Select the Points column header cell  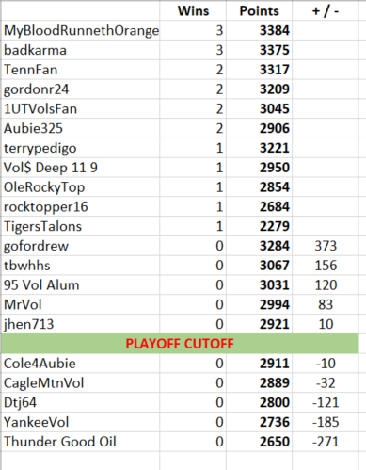pyautogui.click(x=259, y=11)
